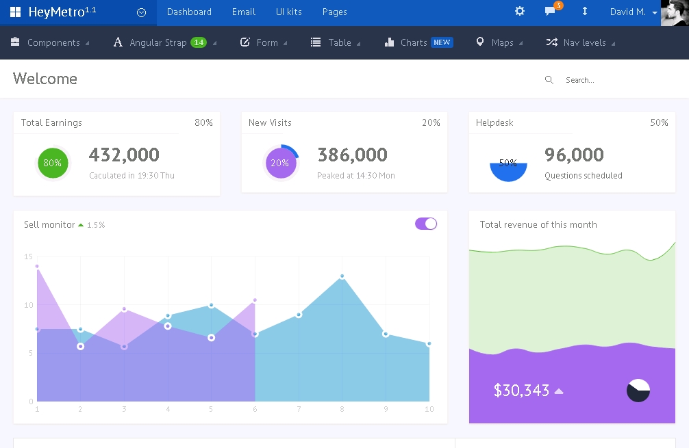
Task: Click the pie chart icon in revenue card
Action: point(638,391)
